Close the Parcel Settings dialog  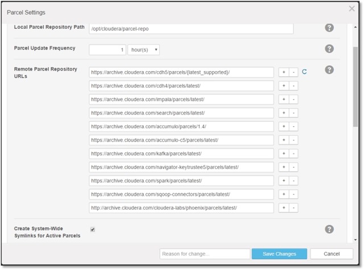click(x=351, y=9)
